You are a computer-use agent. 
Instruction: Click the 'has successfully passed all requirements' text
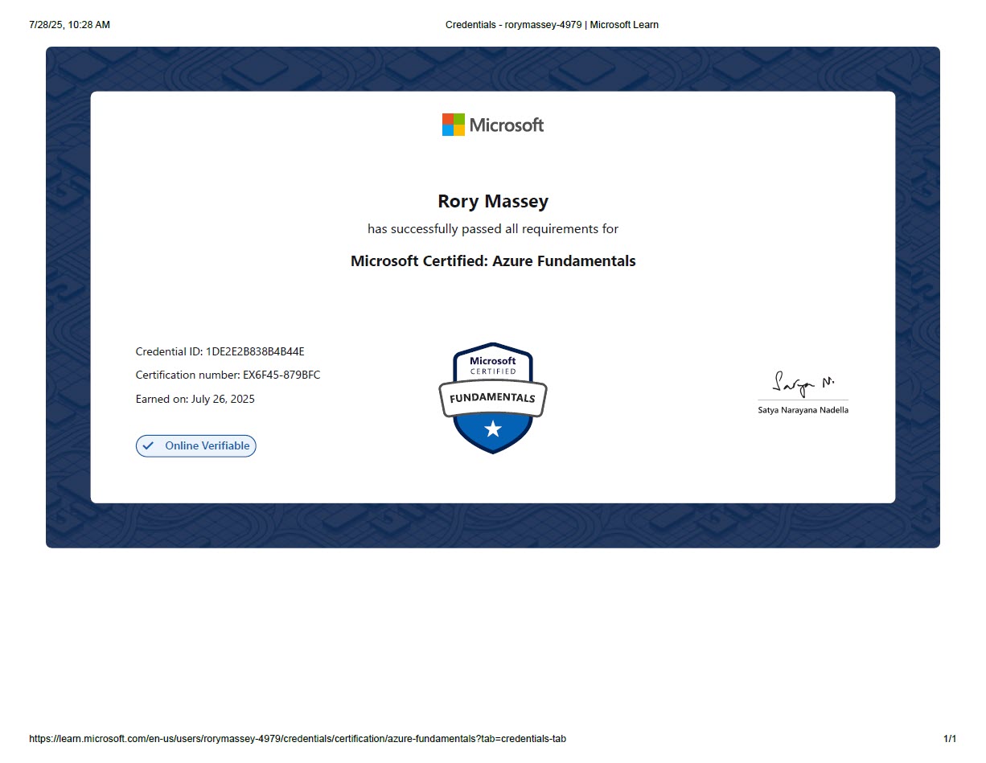(492, 229)
